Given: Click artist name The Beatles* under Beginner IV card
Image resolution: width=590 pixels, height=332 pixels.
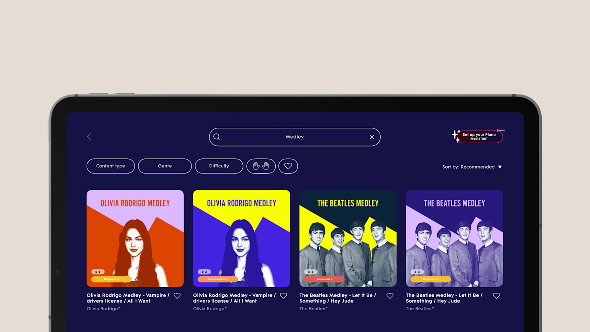Looking at the screenshot, I should coord(420,309).
